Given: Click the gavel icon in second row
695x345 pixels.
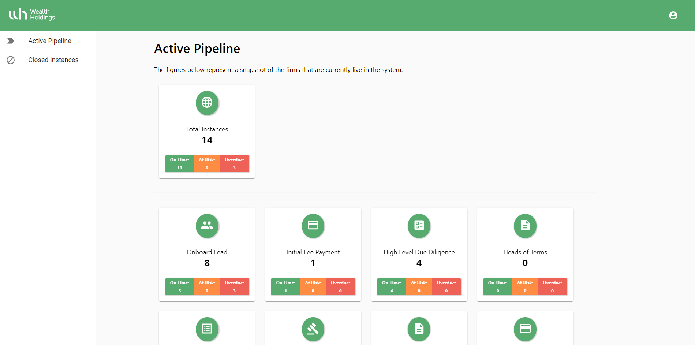Looking at the screenshot, I should point(313,329).
